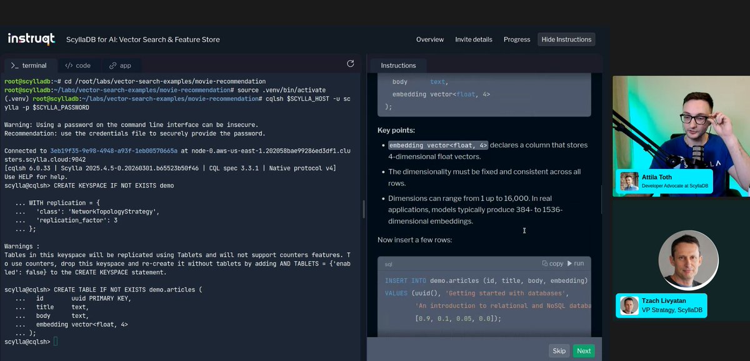Click the 'Tzach Livyatan' name label

(x=664, y=301)
